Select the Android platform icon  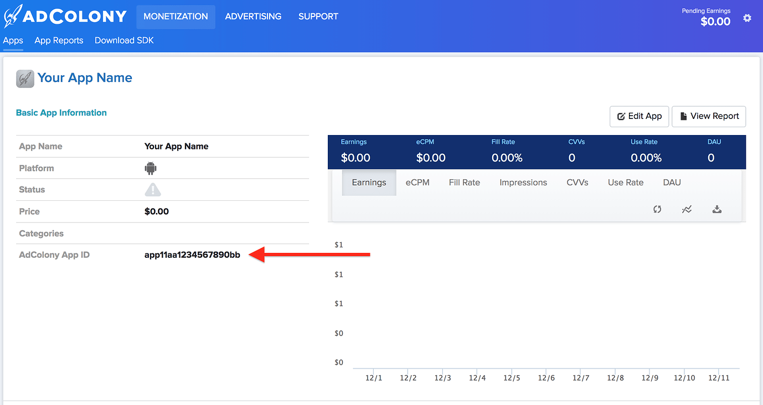pos(150,168)
